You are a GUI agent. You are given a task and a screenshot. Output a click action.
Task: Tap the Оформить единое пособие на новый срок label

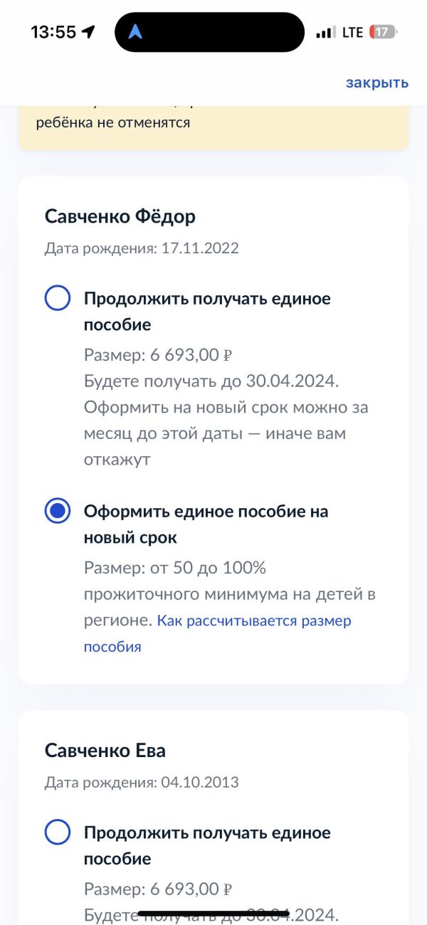click(x=206, y=524)
